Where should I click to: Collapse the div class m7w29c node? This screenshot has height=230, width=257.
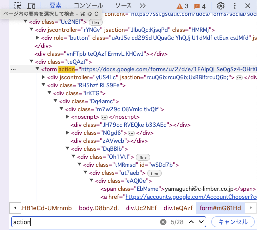click(x=61, y=109)
